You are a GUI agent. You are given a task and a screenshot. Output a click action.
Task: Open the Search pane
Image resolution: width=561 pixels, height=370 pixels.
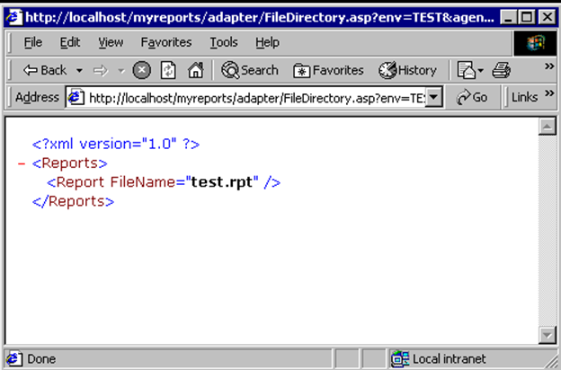pyautogui.click(x=250, y=70)
